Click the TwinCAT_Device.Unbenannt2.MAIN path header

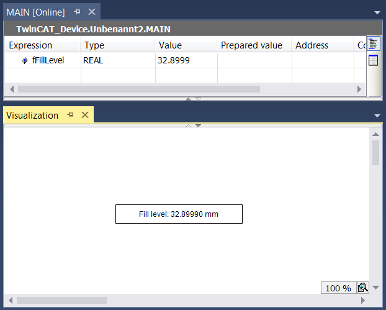coord(93,29)
